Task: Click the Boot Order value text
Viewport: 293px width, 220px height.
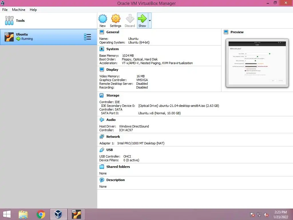Action: coord(140,59)
